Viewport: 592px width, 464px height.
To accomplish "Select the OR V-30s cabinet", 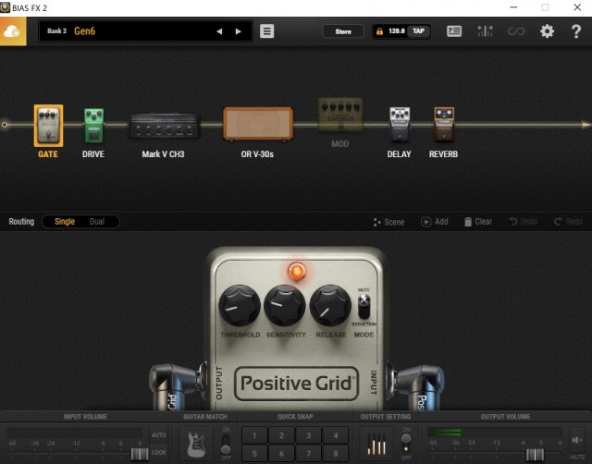I will pos(258,124).
